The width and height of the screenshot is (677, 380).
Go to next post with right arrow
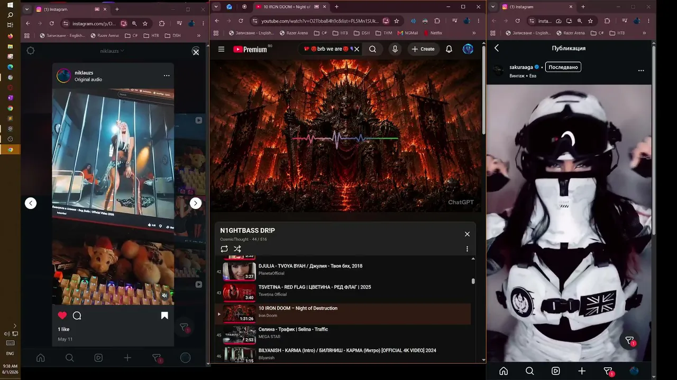point(196,203)
